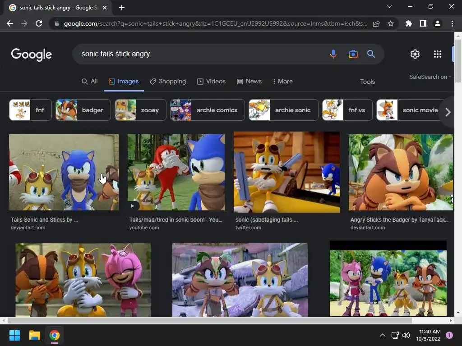Viewport: 462px width, 346px height.
Task: Follow 'Angry Sticks the Badger by TanyaTack' link
Action: pos(400,220)
